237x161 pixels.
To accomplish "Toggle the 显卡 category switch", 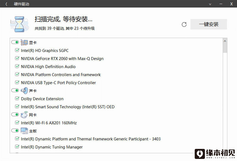I will tap(15, 42).
